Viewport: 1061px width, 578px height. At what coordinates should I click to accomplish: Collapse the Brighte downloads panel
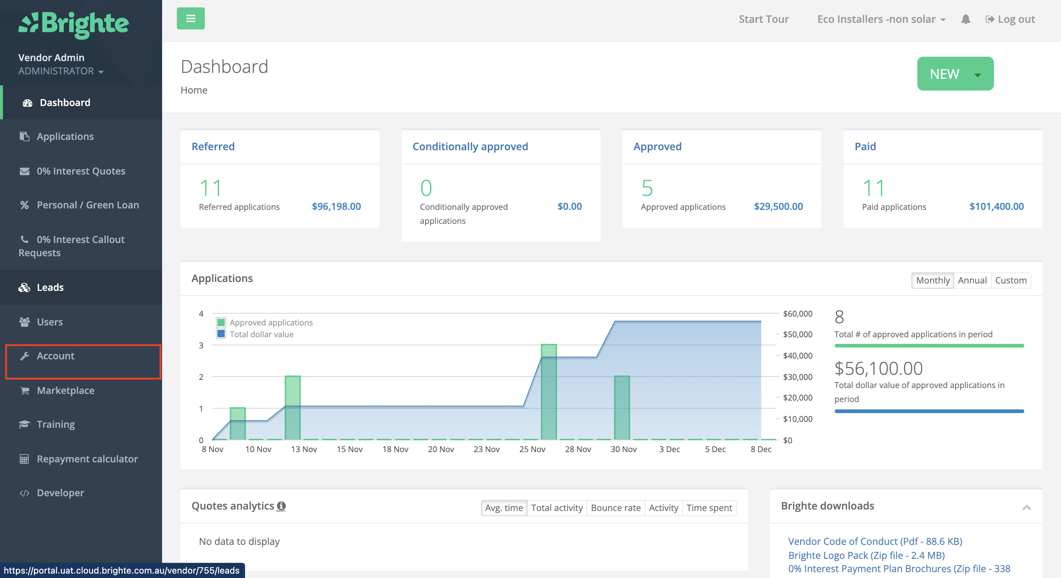coord(1026,507)
